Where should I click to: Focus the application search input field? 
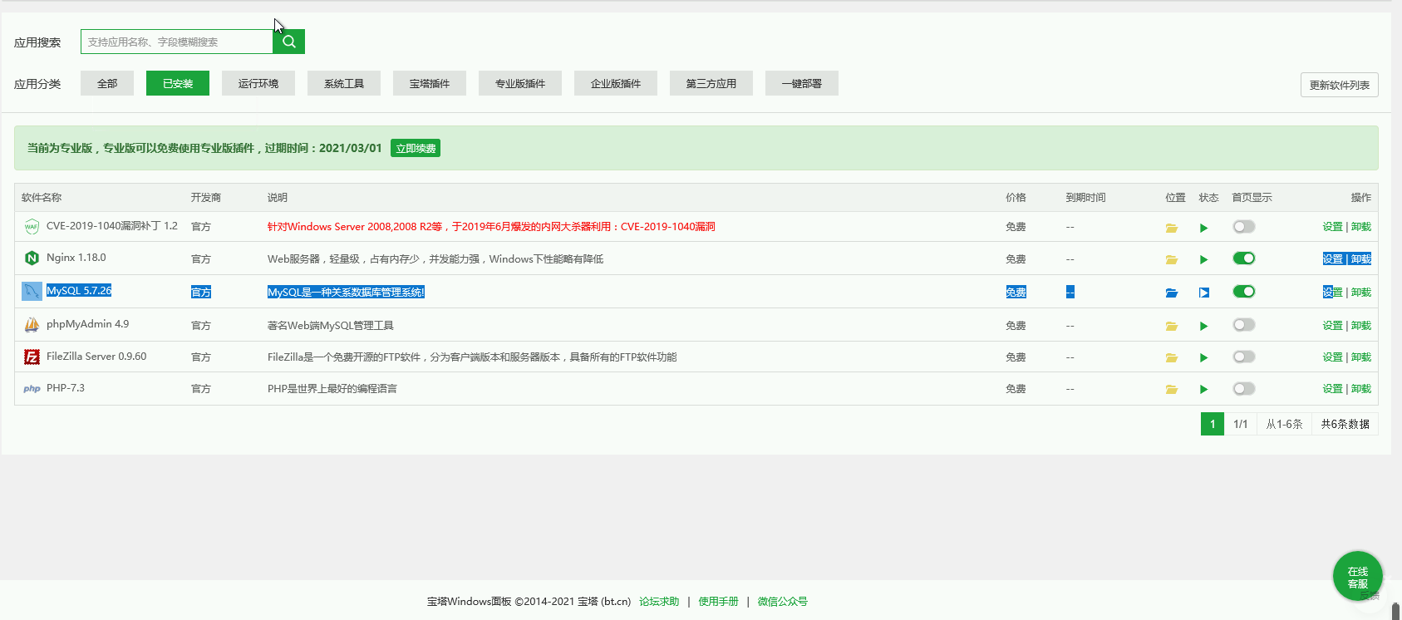point(176,42)
